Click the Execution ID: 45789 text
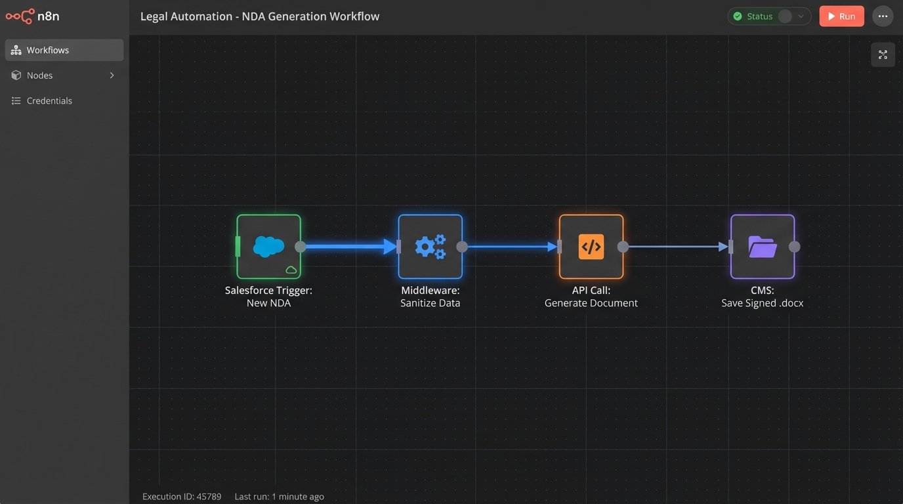 181,496
